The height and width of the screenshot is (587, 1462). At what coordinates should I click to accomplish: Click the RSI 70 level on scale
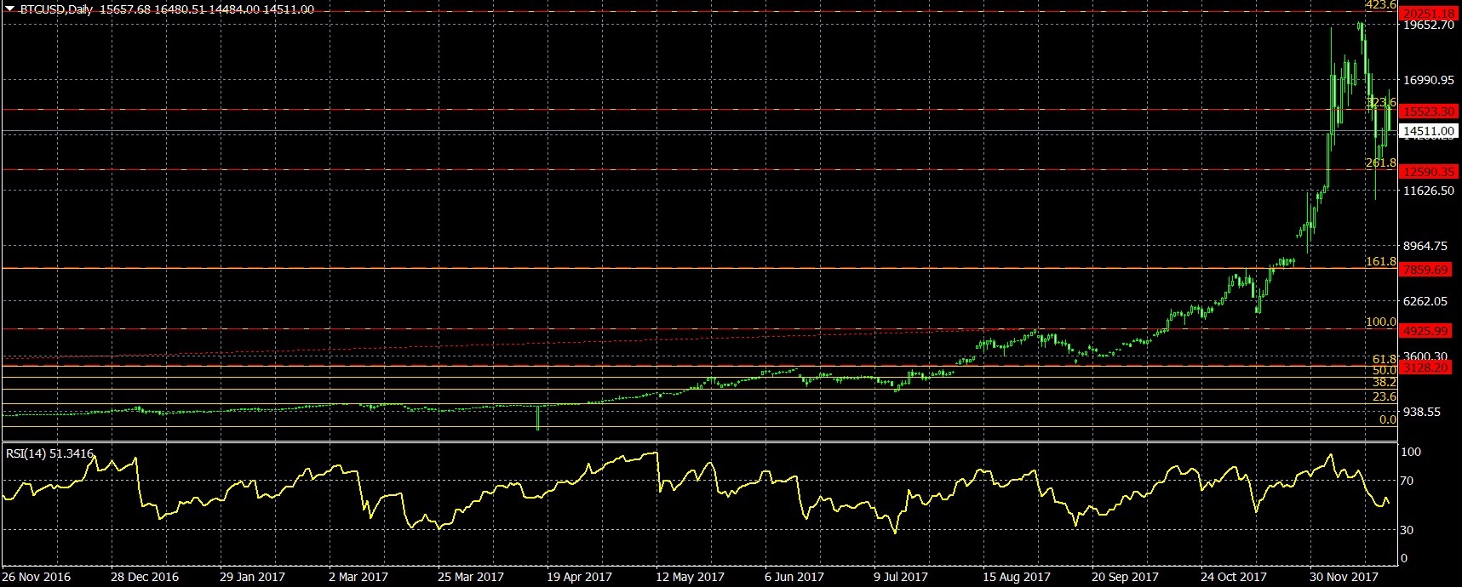(x=1410, y=482)
